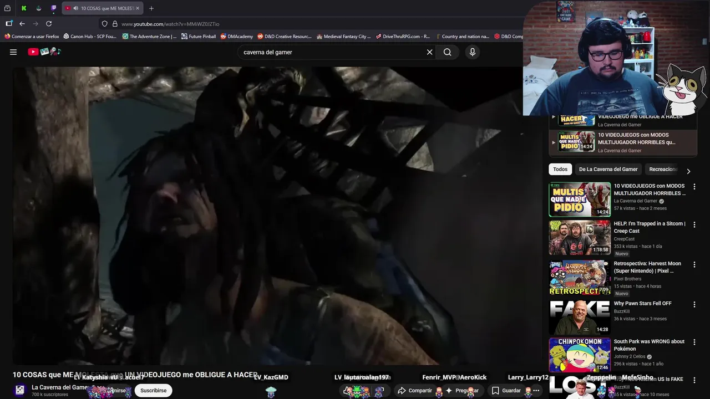Viewport: 710px width, 399px height.
Task: Play the playlist item 10 VIDEOJUEGOS con MODOS
Action: 622,142
